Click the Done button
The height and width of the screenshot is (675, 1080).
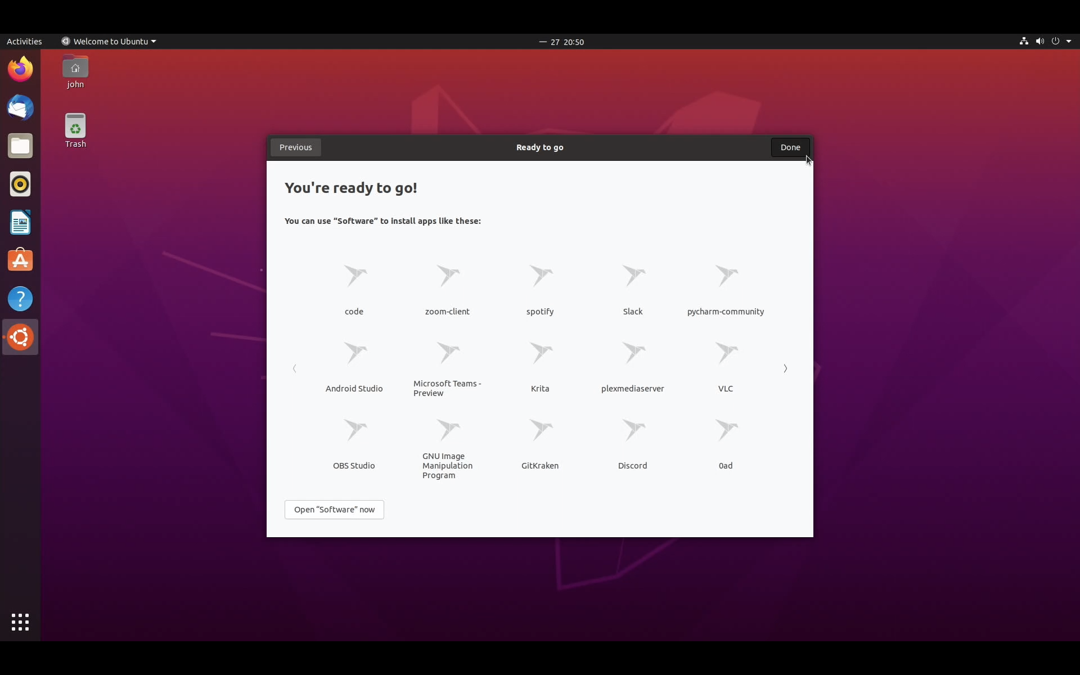(x=790, y=147)
